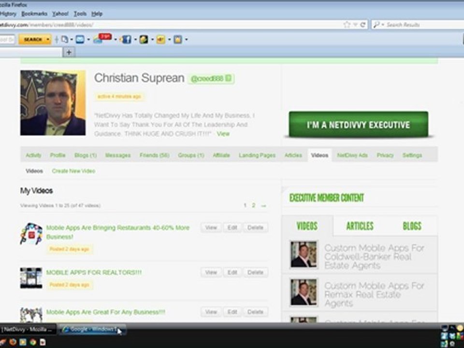Open the mail envelope toolbar icon

click(x=80, y=39)
